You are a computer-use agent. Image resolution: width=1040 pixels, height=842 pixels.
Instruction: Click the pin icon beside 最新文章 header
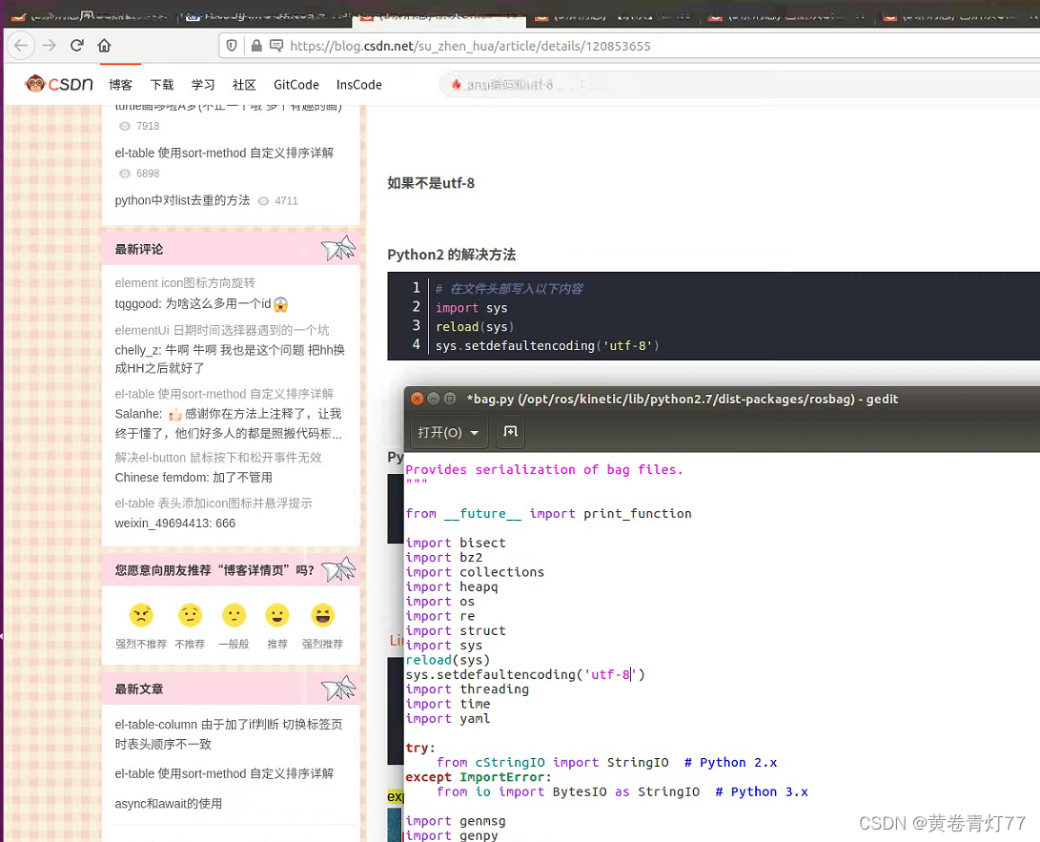(339, 687)
